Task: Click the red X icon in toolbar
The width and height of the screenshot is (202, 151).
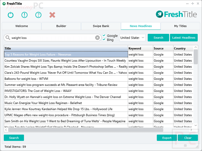Action: click(52, 15)
